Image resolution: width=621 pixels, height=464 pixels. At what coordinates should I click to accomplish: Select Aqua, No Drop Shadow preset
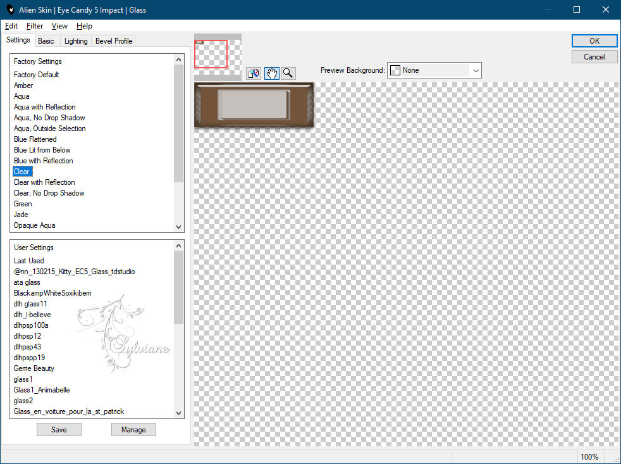(x=49, y=117)
